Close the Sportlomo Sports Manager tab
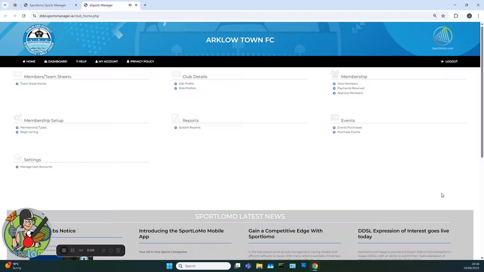 [x=76, y=5]
